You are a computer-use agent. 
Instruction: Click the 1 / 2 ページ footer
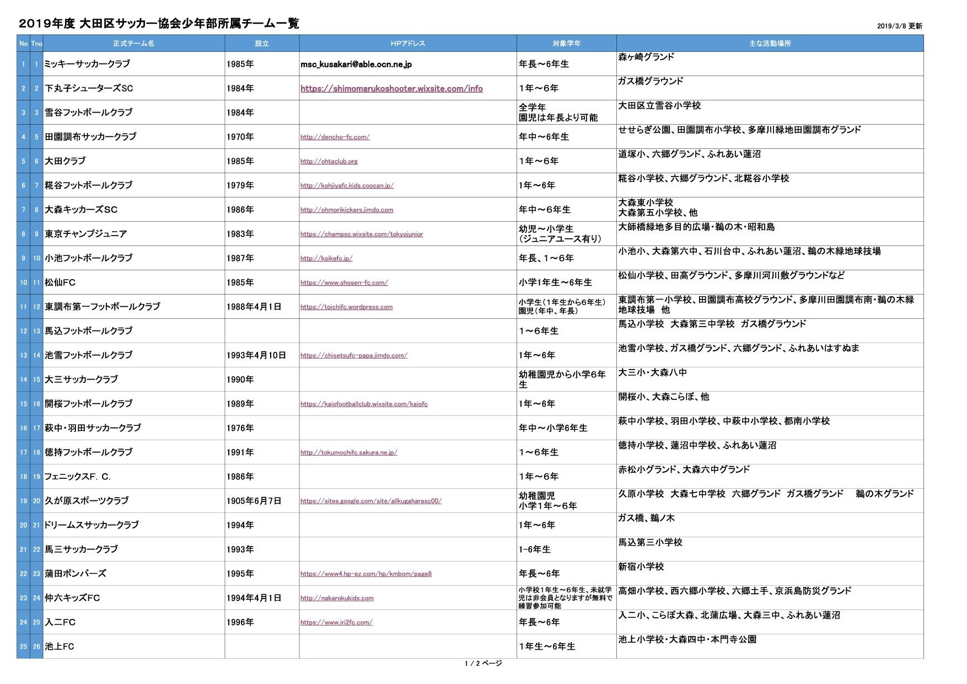[x=483, y=664]
